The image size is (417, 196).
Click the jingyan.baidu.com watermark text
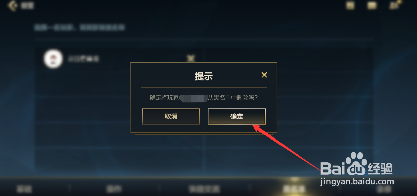(x=357, y=182)
